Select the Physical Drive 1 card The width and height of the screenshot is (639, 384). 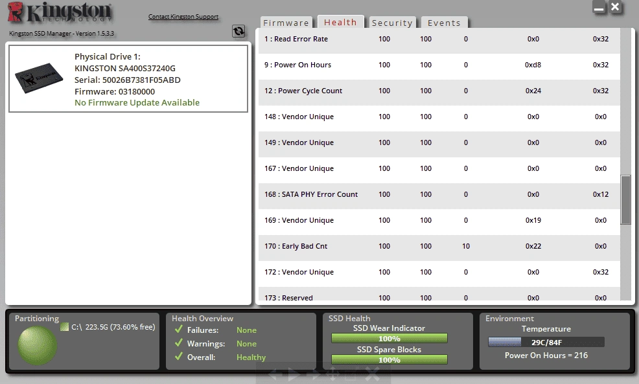[x=128, y=78]
